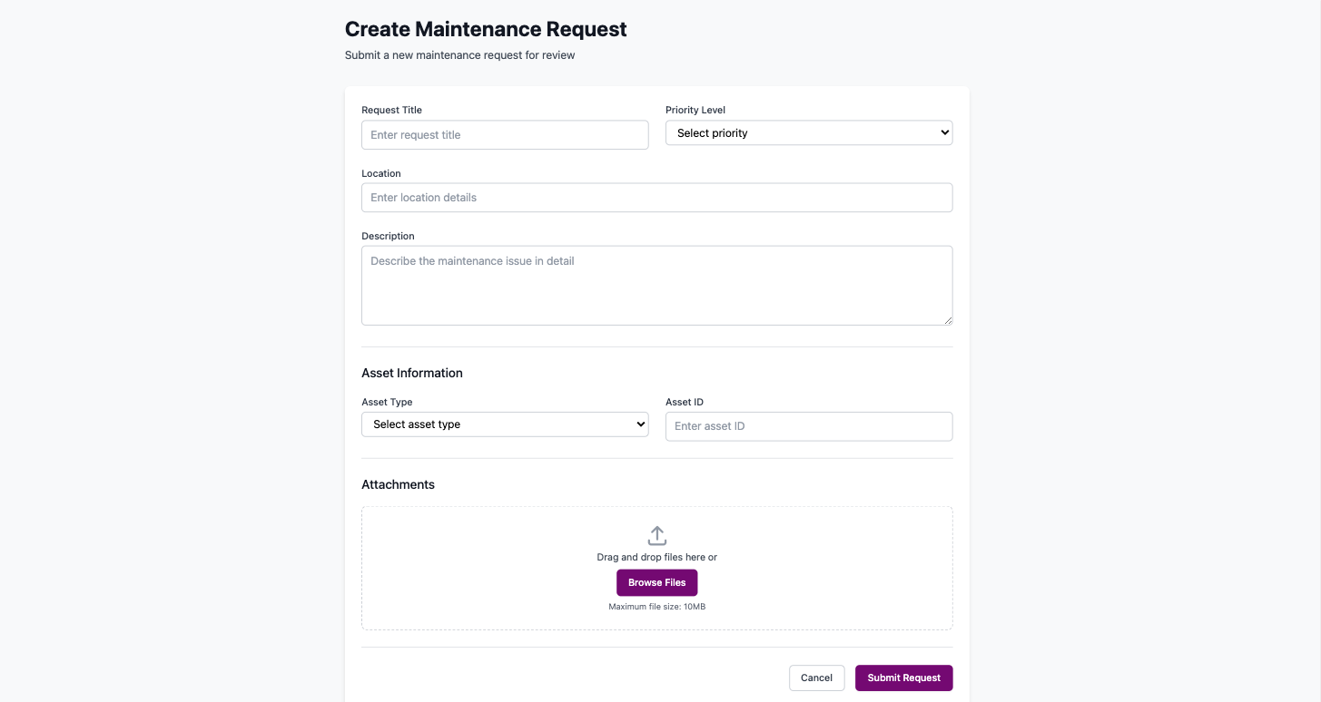Click the Attachments section header
1321x702 pixels.
click(398, 483)
